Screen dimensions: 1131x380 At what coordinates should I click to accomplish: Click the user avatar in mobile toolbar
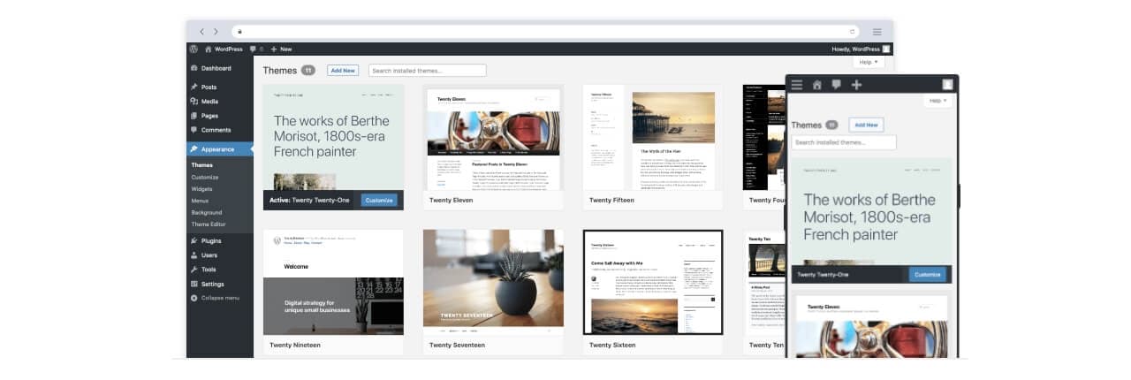[947, 85]
